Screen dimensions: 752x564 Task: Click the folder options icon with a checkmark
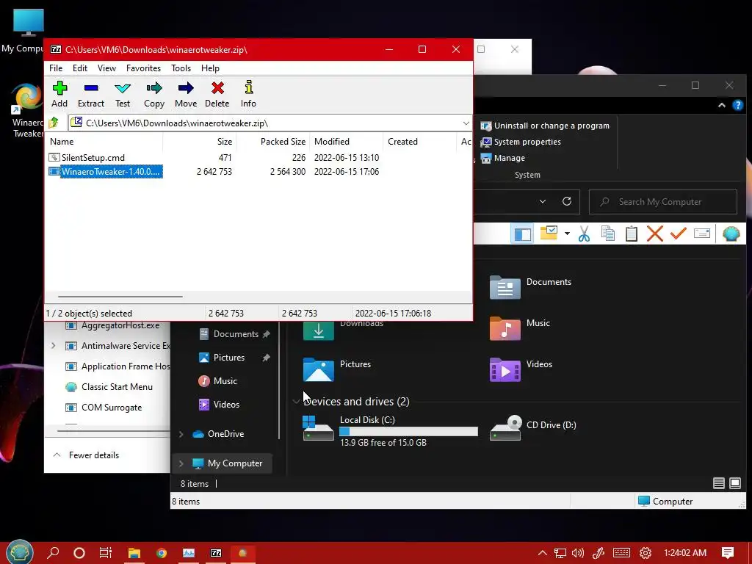549,233
